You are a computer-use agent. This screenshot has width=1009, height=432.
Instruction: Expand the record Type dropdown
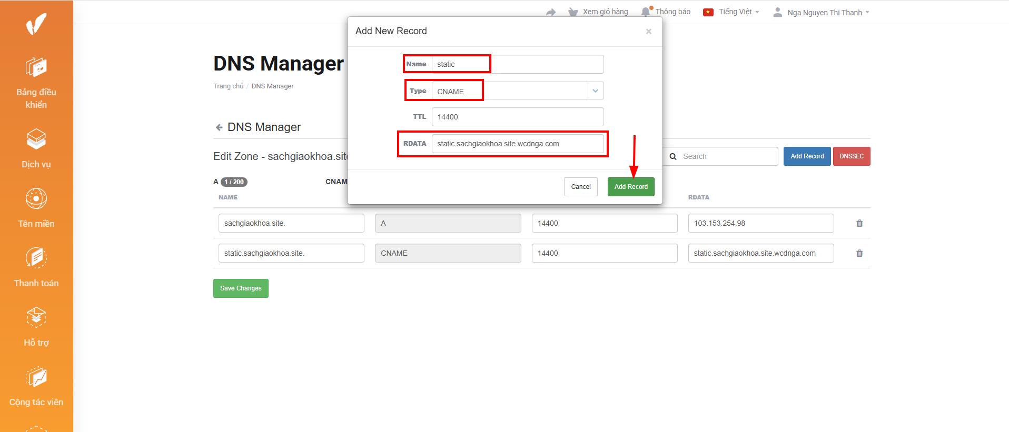pos(595,91)
